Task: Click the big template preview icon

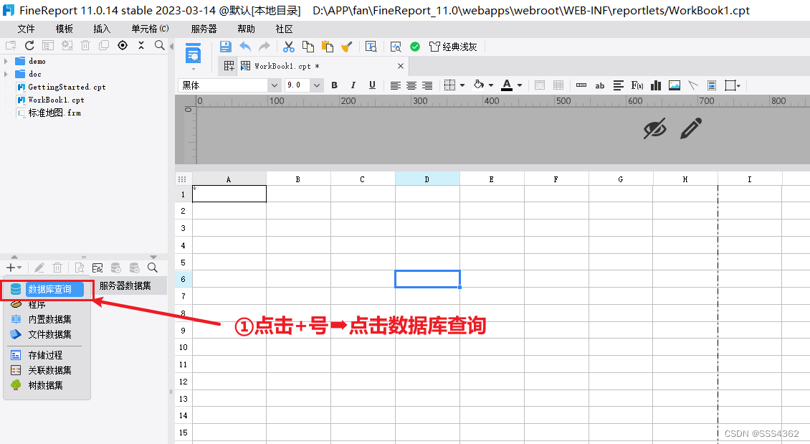Action: coord(193,54)
